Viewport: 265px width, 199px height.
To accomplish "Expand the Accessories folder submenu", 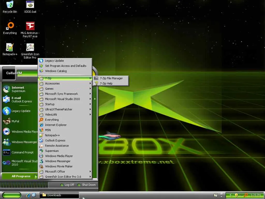I will tap(65, 83).
